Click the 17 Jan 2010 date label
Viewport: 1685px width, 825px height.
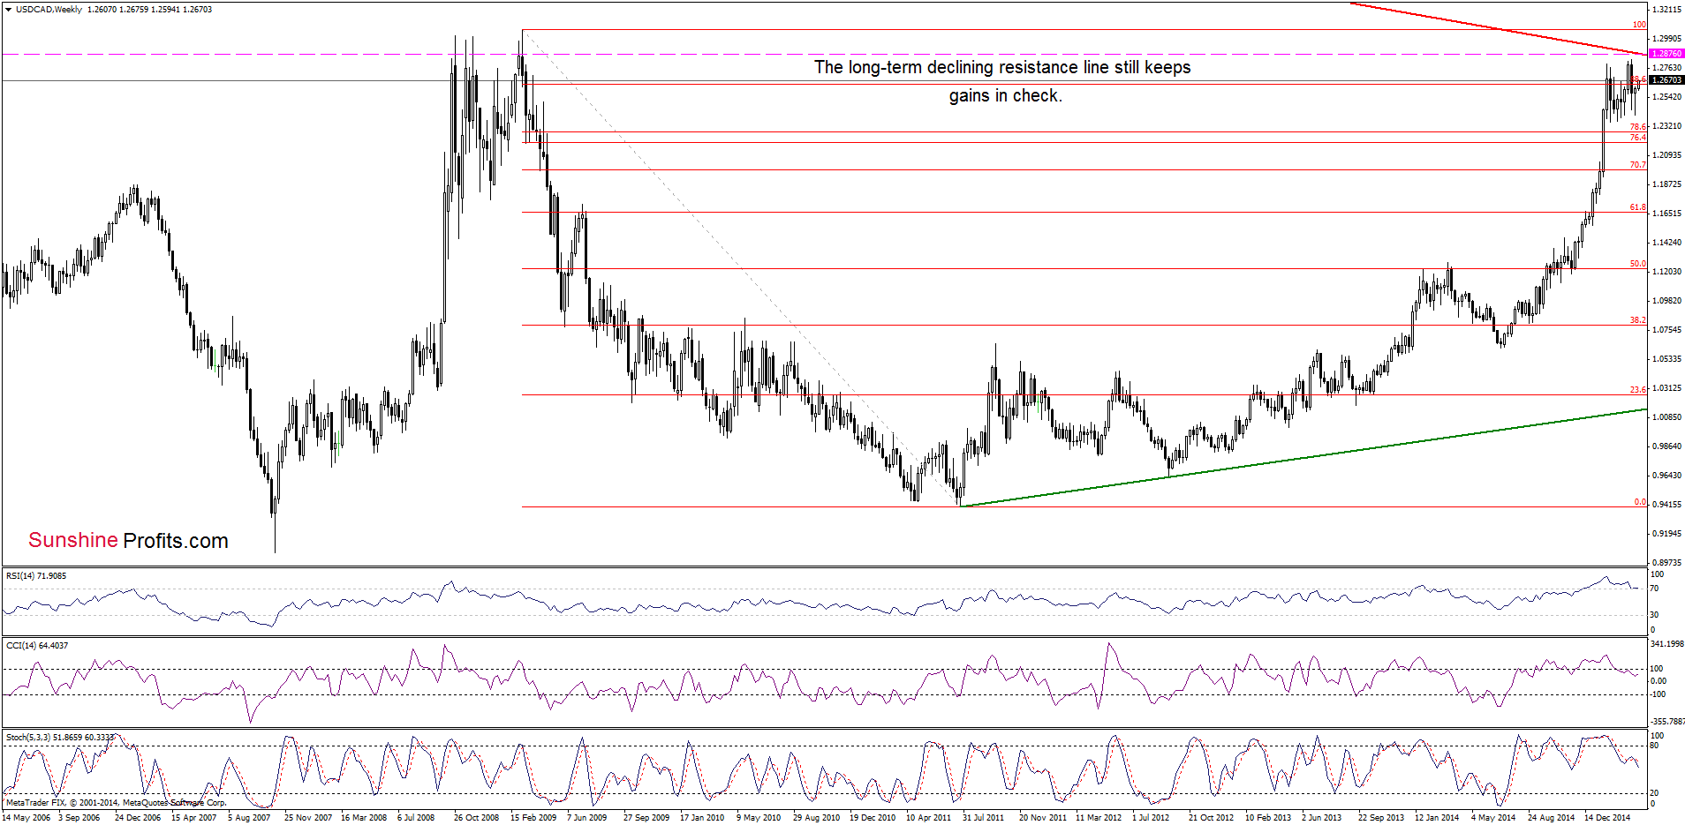tap(702, 818)
